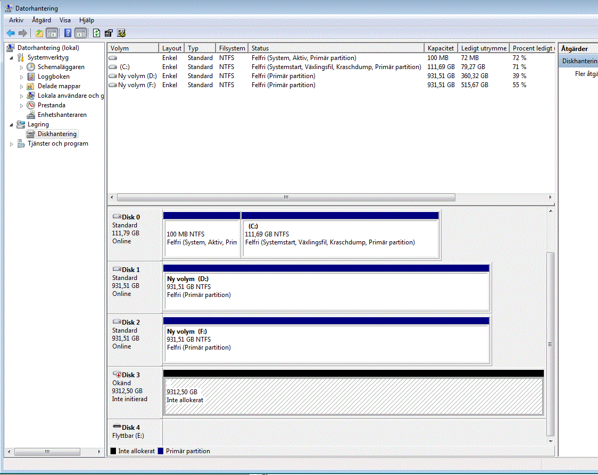This screenshot has width=598, height=475.
Task: Open the Hjälp menu
Action: click(87, 20)
